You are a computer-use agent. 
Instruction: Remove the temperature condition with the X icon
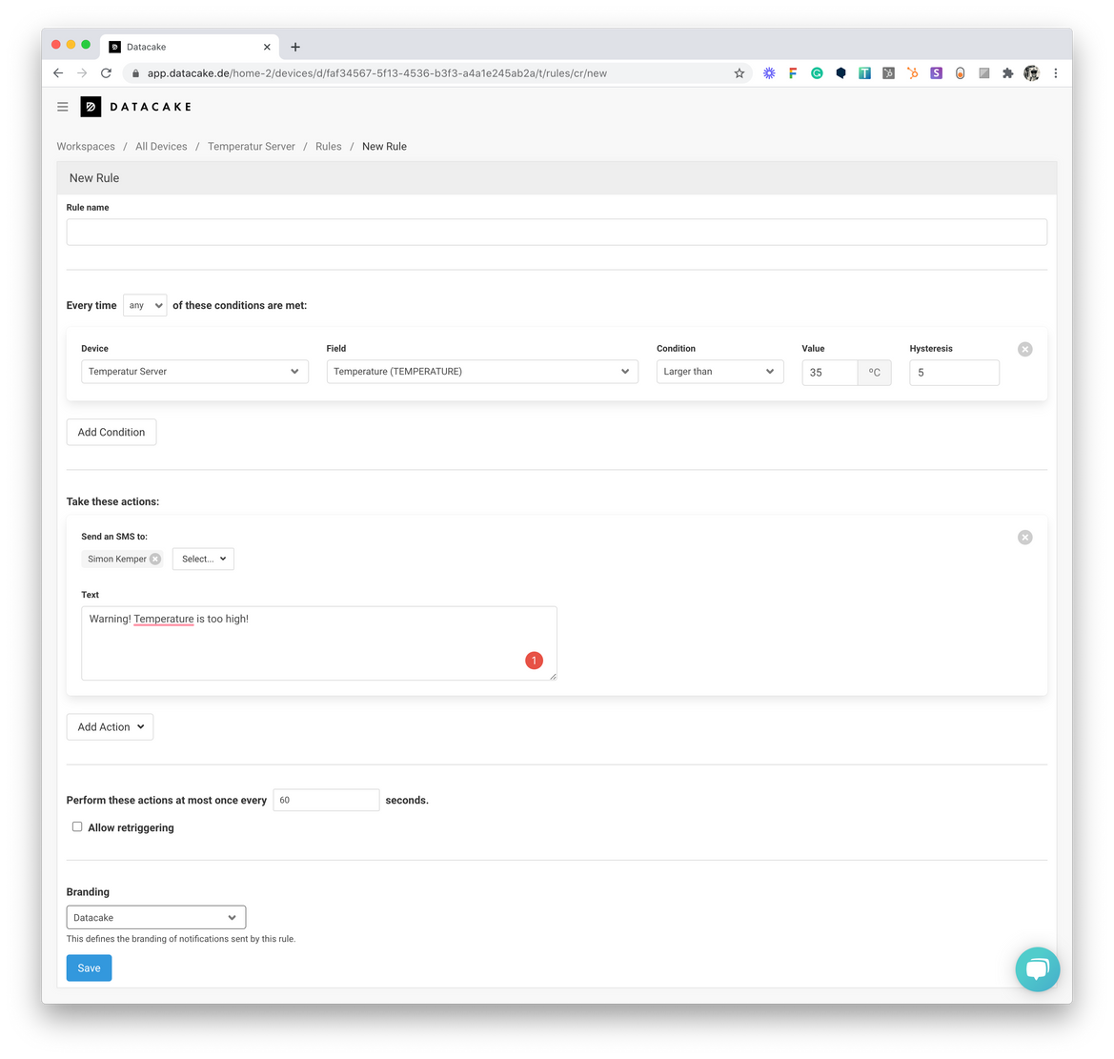pos(1024,349)
